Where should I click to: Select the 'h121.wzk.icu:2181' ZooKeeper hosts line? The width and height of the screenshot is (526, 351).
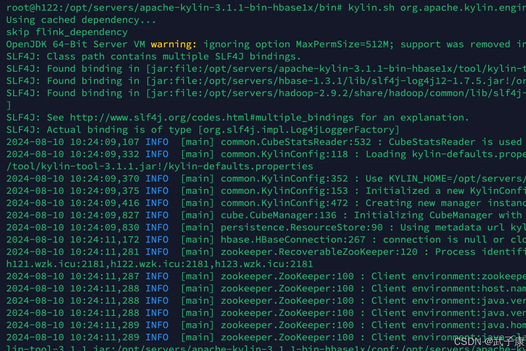160,264
